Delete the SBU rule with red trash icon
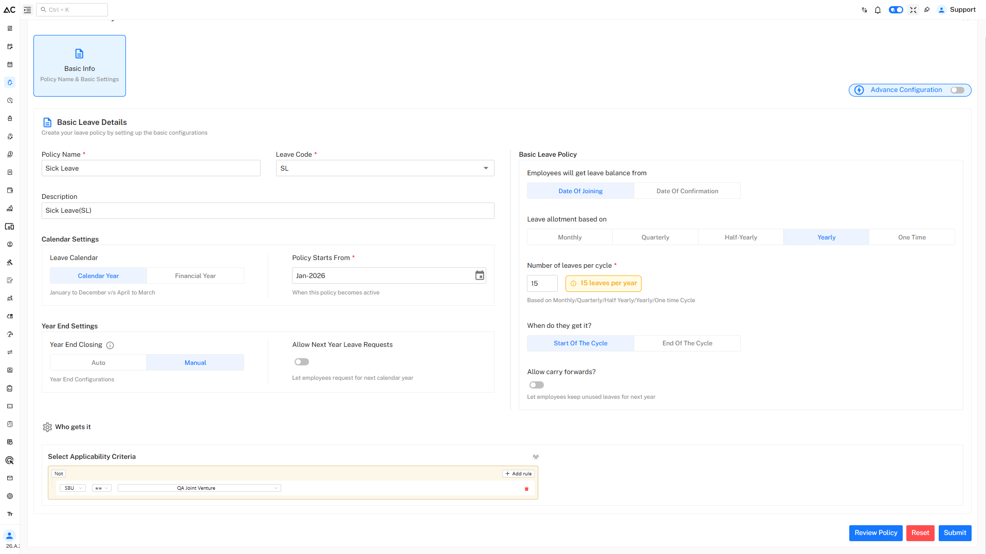The image size is (986, 554). (x=526, y=489)
